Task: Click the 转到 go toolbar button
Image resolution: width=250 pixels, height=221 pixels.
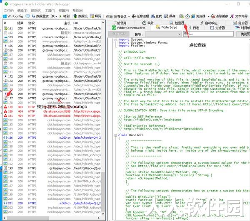Action: (x=64, y=16)
